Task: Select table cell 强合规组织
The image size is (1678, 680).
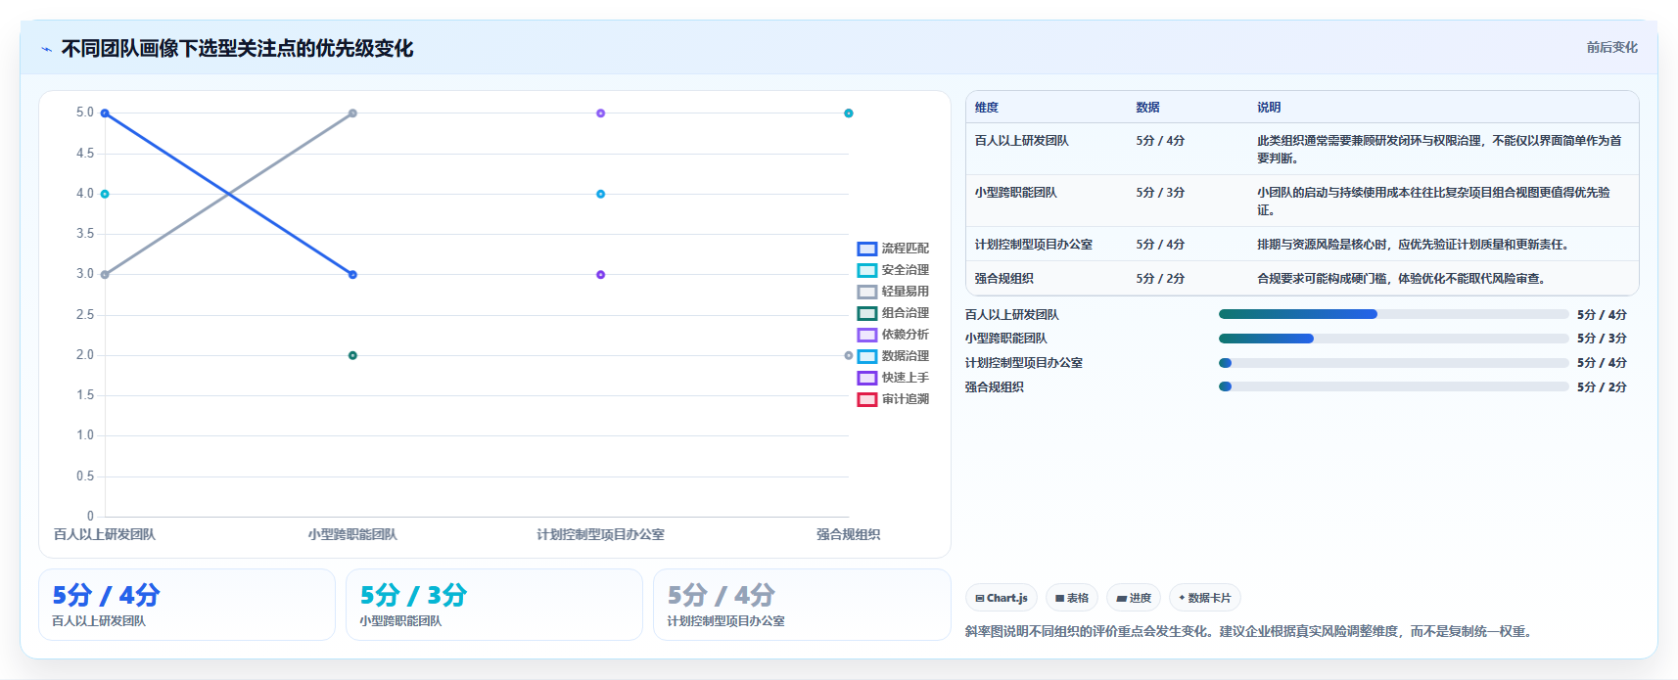Action: coord(1003,279)
